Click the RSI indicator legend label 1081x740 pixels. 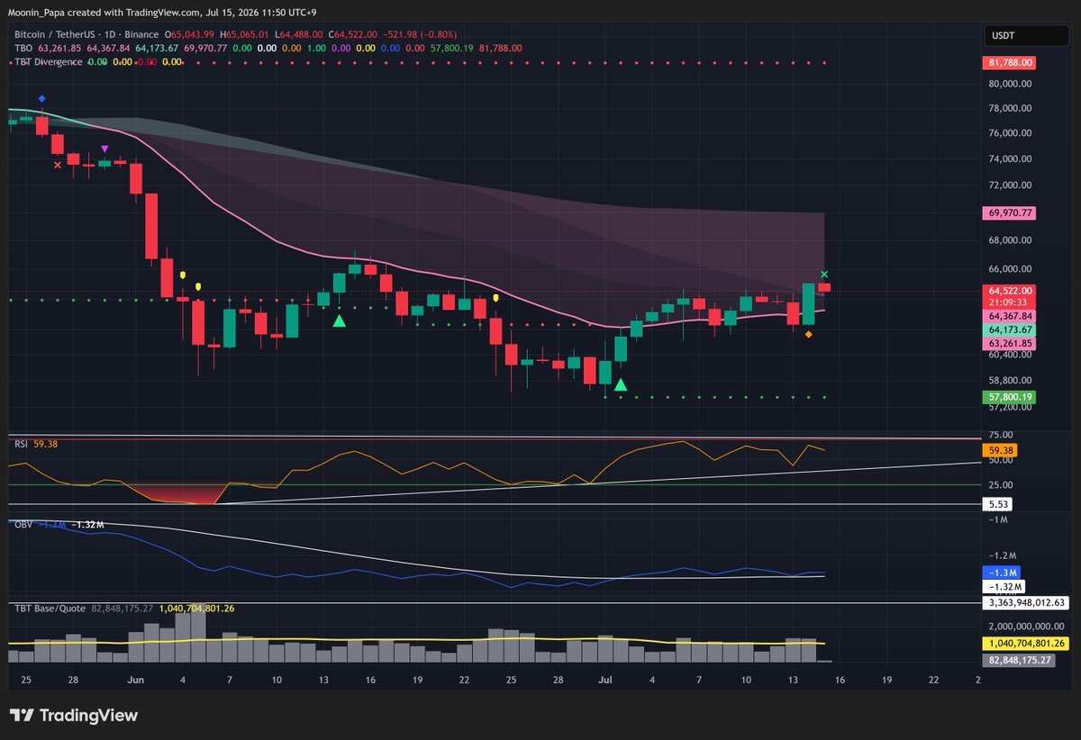click(x=20, y=443)
